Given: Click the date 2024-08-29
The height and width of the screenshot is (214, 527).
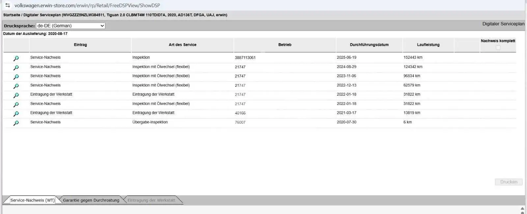Looking at the screenshot, I should (x=347, y=67).
